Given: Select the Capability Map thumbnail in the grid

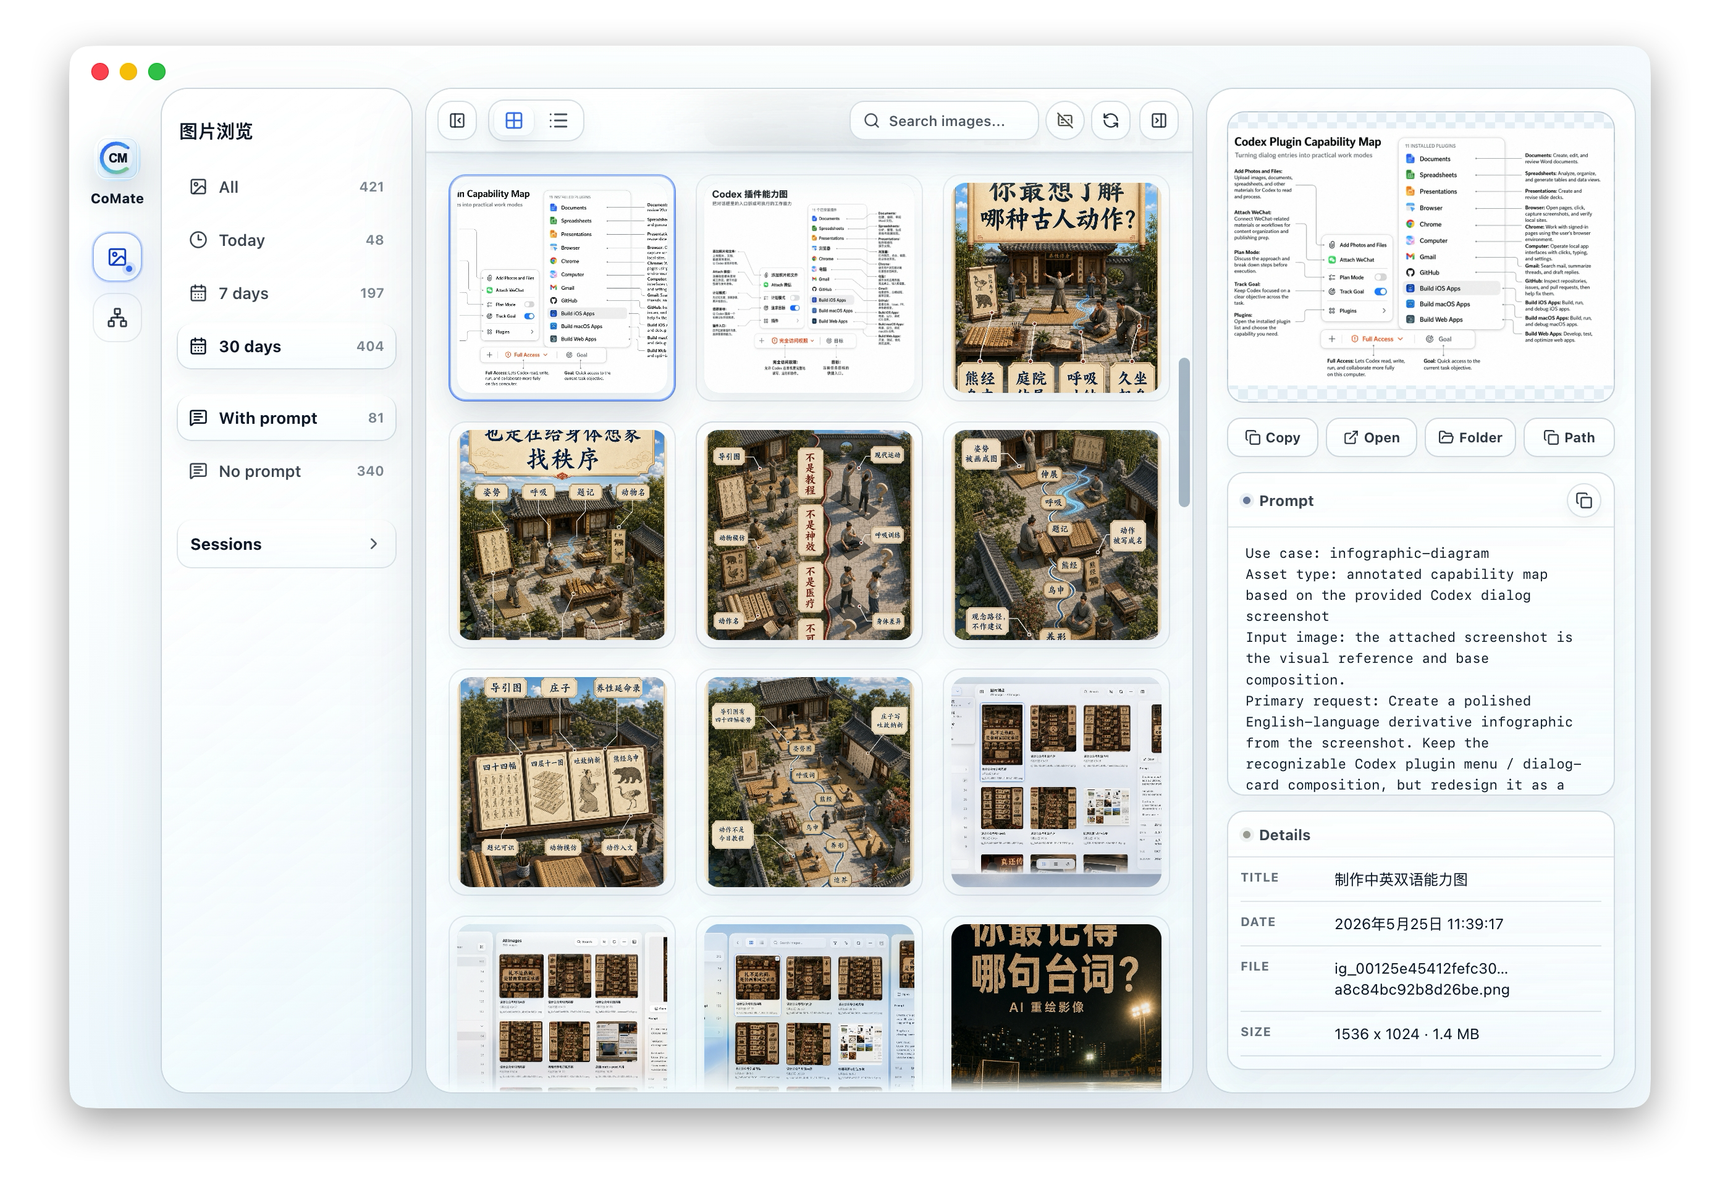Looking at the screenshot, I should pos(562,288).
